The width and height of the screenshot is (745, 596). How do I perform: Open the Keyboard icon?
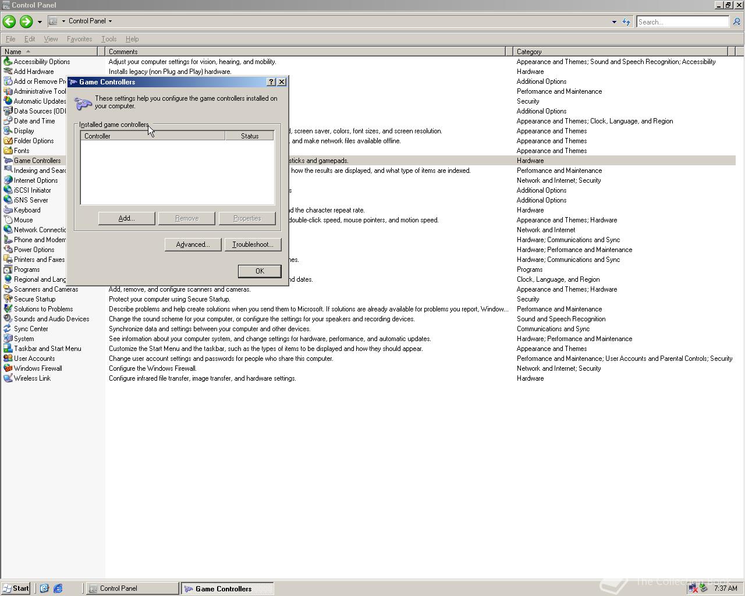(x=8, y=210)
